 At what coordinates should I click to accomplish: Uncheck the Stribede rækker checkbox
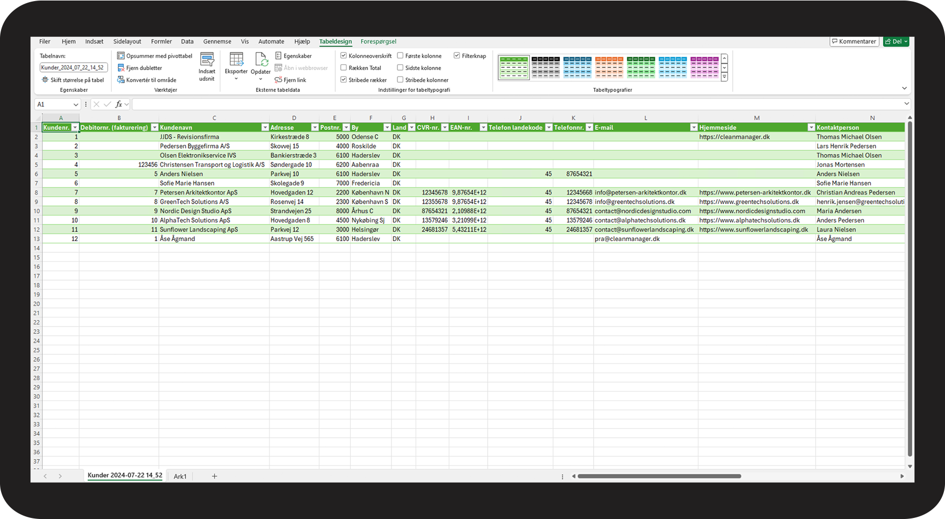(x=344, y=80)
